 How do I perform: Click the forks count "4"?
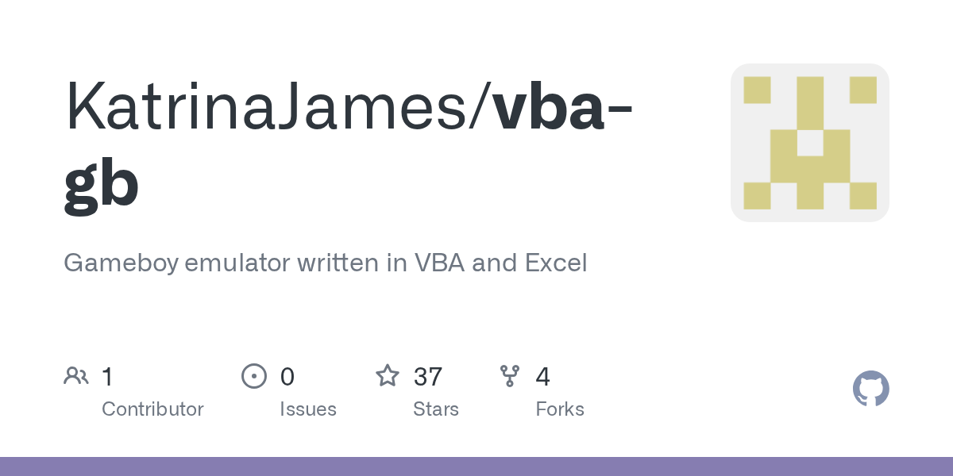coord(542,376)
